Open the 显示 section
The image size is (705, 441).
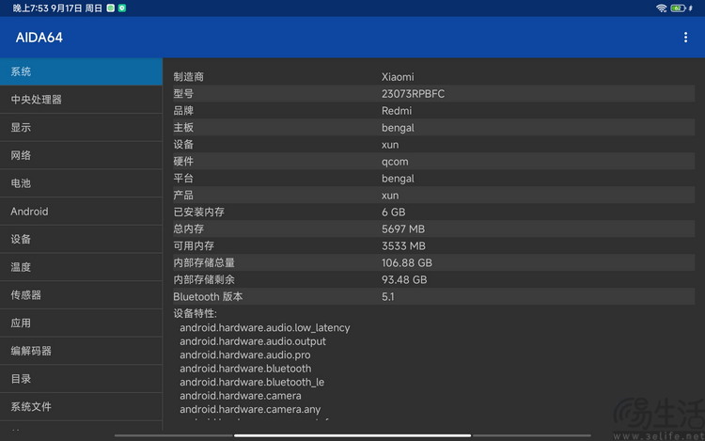pos(81,127)
